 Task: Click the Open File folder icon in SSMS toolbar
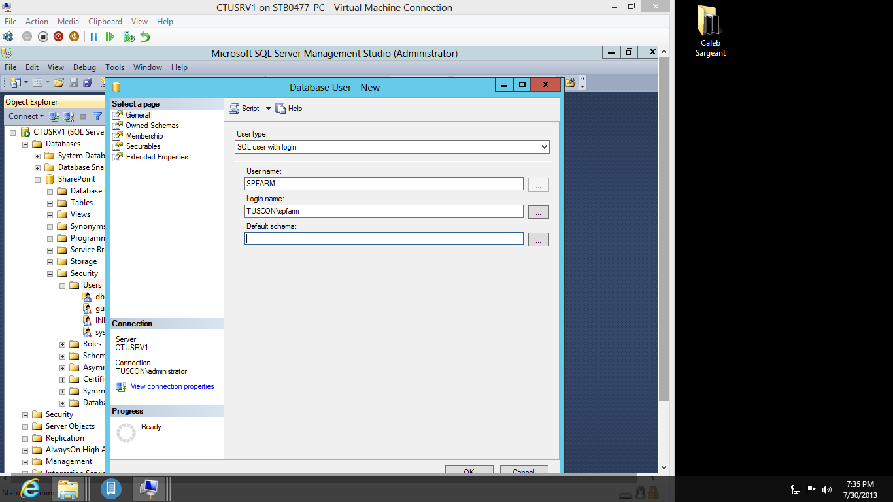pos(59,82)
